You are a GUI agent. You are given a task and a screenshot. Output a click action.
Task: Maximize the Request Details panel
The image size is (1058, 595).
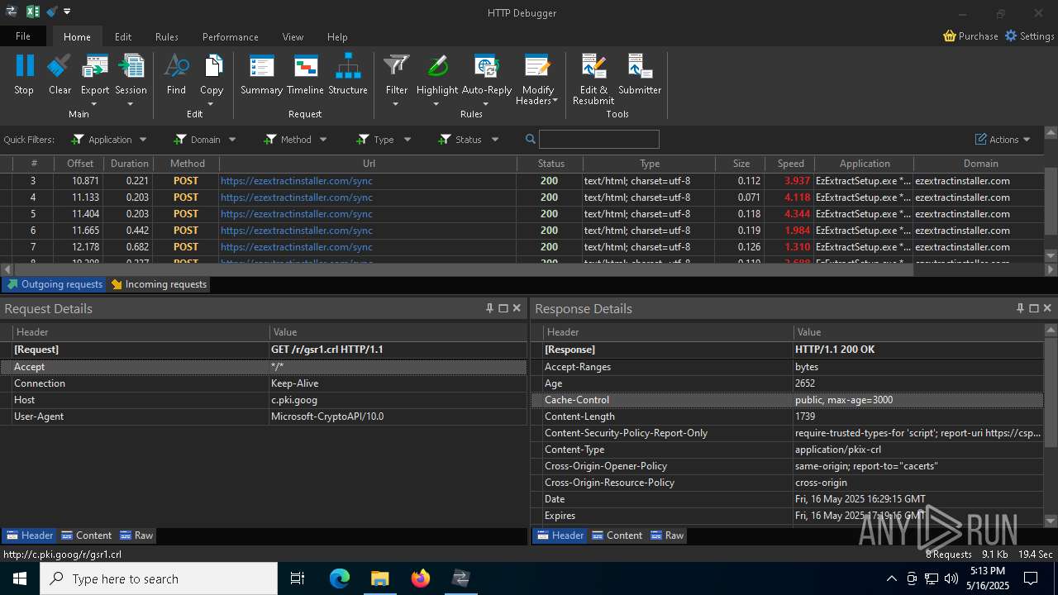(x=503, y=308)
